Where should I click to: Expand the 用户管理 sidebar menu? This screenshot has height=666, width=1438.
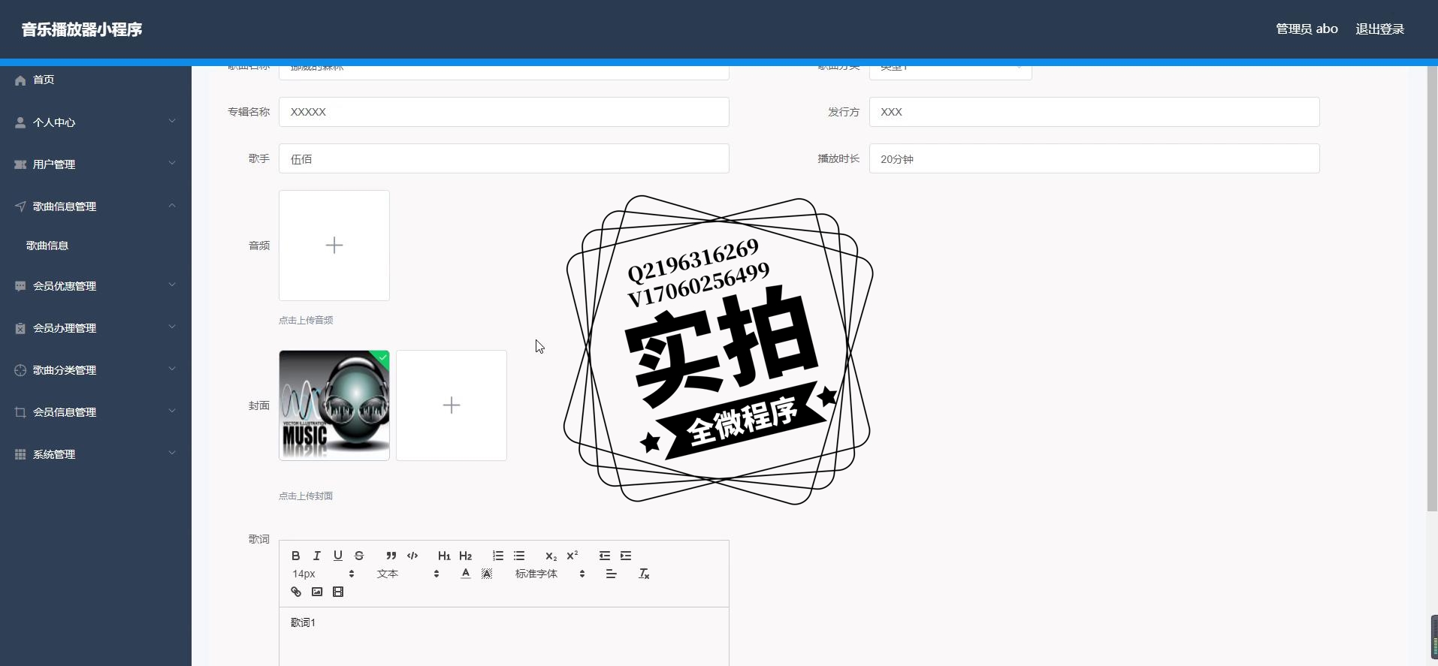pos(95,164)
